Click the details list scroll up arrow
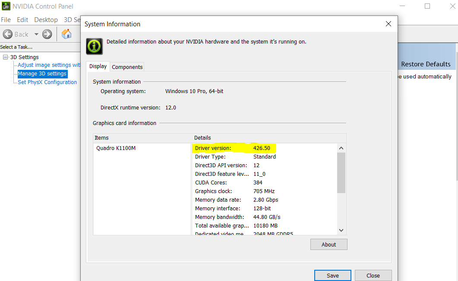This screenshot has width=458, height=281. (341, 148)
